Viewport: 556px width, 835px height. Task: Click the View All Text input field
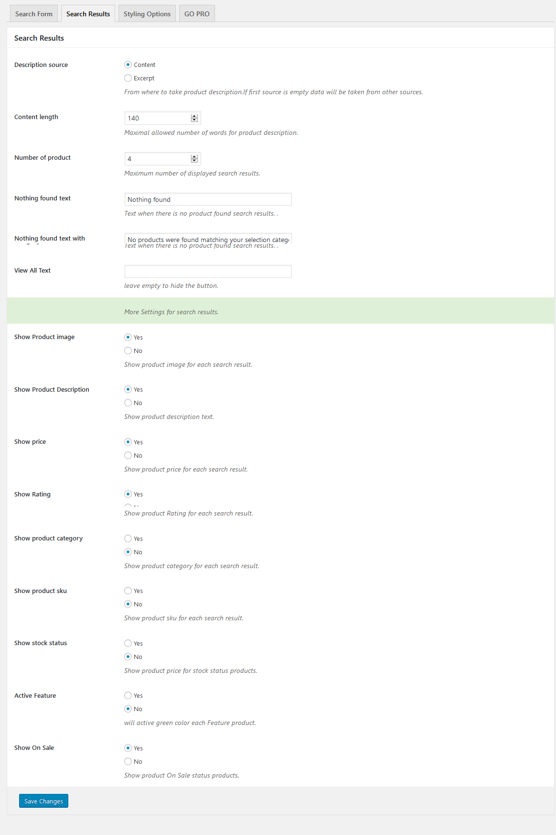tap(208, 271)
